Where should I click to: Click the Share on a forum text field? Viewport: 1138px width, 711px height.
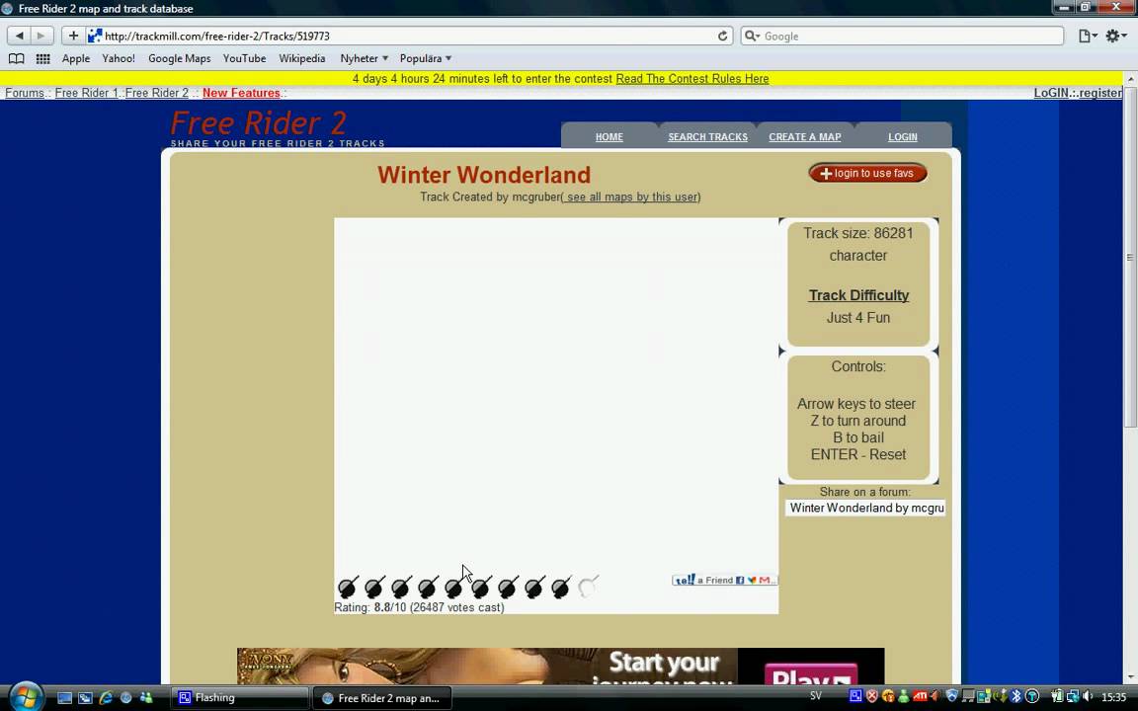coord(865,508)
